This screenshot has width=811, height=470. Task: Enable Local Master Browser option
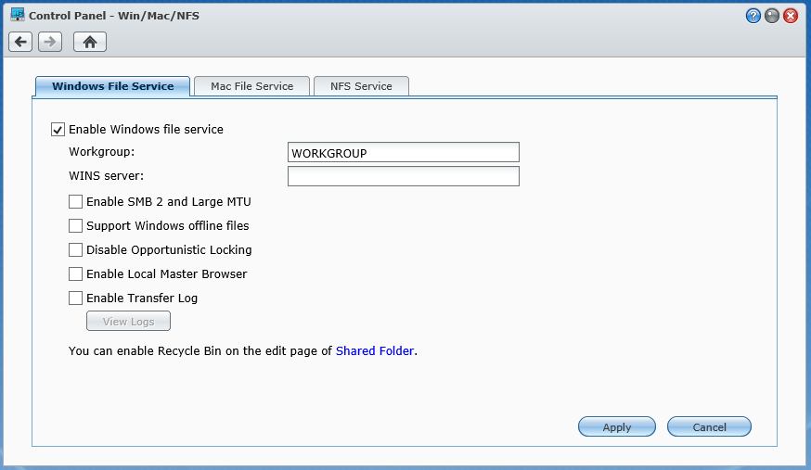coord(75,273)
